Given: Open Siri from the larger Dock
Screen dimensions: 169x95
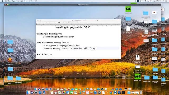Looking at the screenshot, I should click(32, 92).
